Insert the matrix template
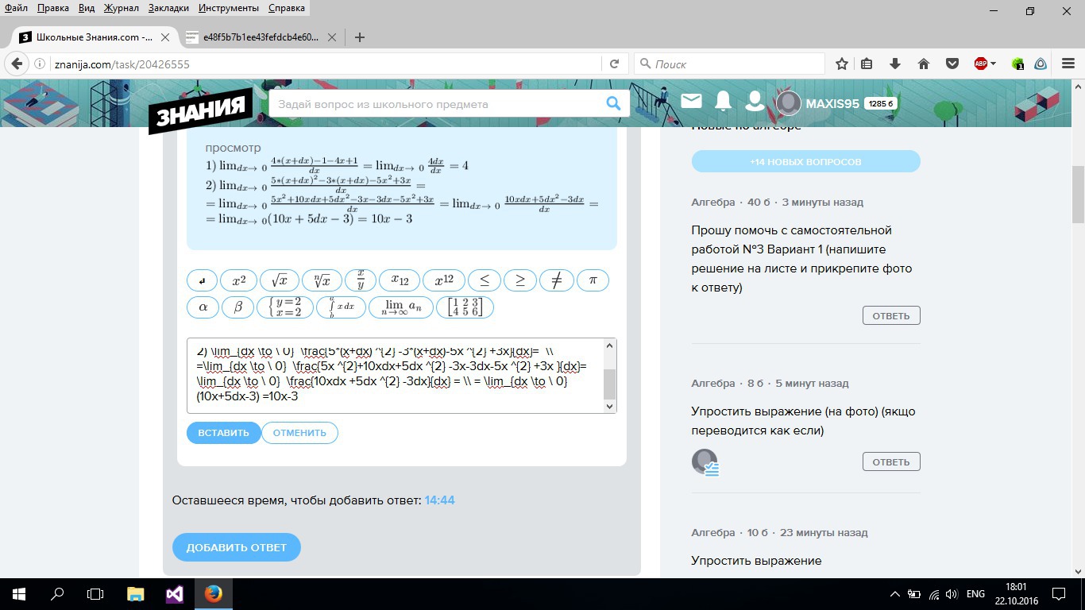1085x610 pixels. pos(465,307)
